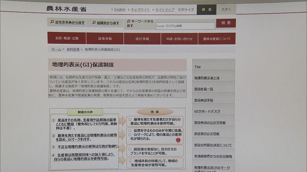Screen dimensions: 307x172
Task: Click the 農林水産省 site logo
Action: click(66, 9)
